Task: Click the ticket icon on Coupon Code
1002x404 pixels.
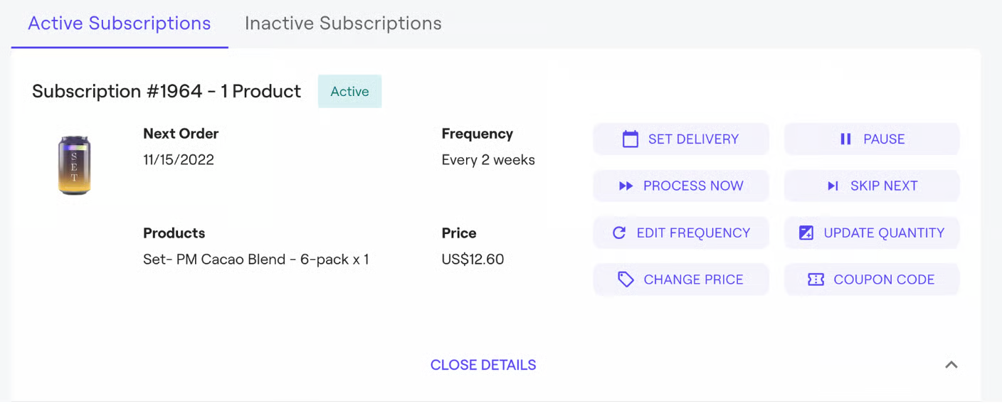Action: coord(816,280)
